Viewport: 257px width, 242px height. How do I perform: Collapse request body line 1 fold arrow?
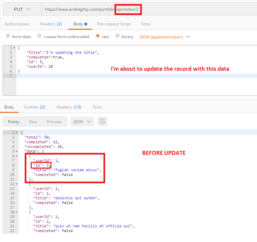pyautogui.click(x=14, y=48)
